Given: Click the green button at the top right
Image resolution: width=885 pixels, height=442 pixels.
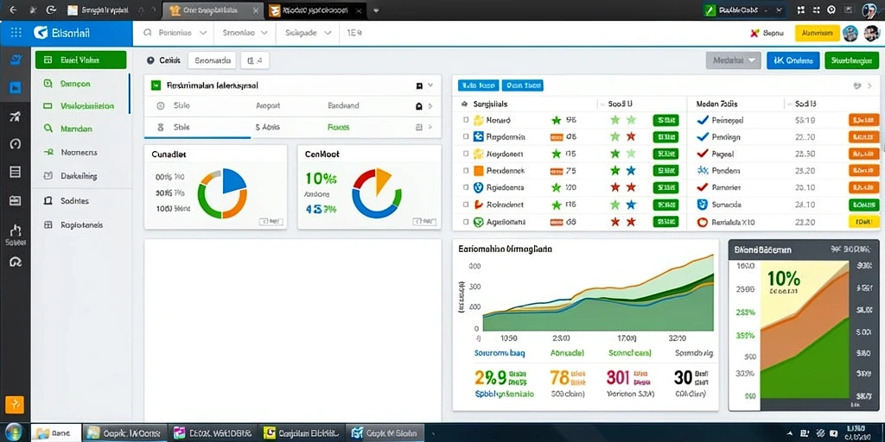Looking at the screenshot, I should pyautogui.click(x=851, y=60).
